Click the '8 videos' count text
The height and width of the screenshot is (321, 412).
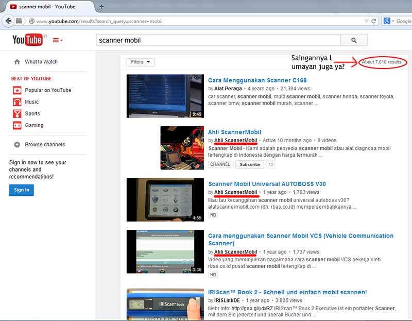click(x=327, y=140)
